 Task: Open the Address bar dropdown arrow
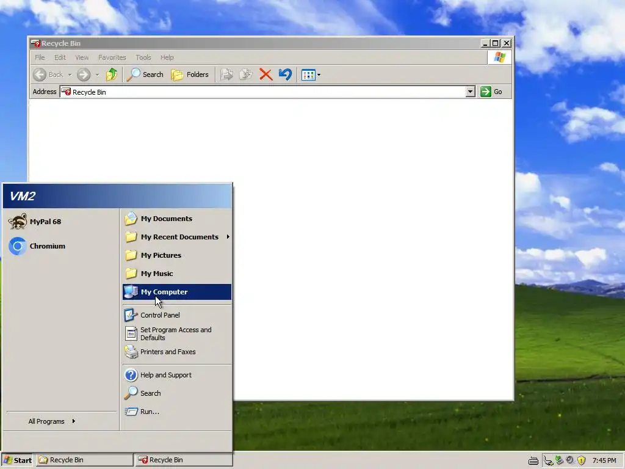pos(471,92)
